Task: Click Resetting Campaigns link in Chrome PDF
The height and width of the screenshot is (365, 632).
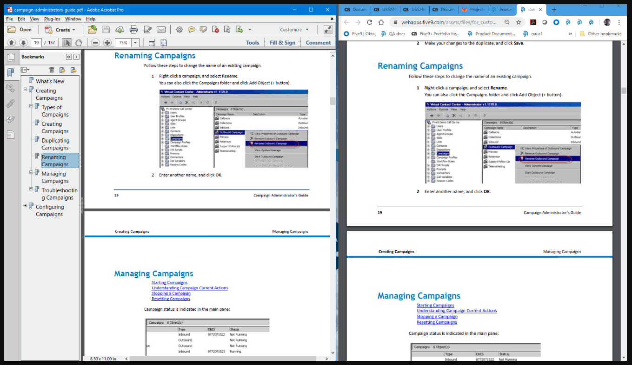Action: (437, 322)
